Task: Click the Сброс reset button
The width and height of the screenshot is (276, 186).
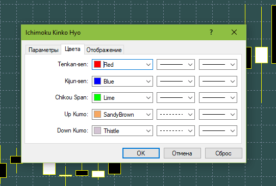Action: [x=223, y=153]
